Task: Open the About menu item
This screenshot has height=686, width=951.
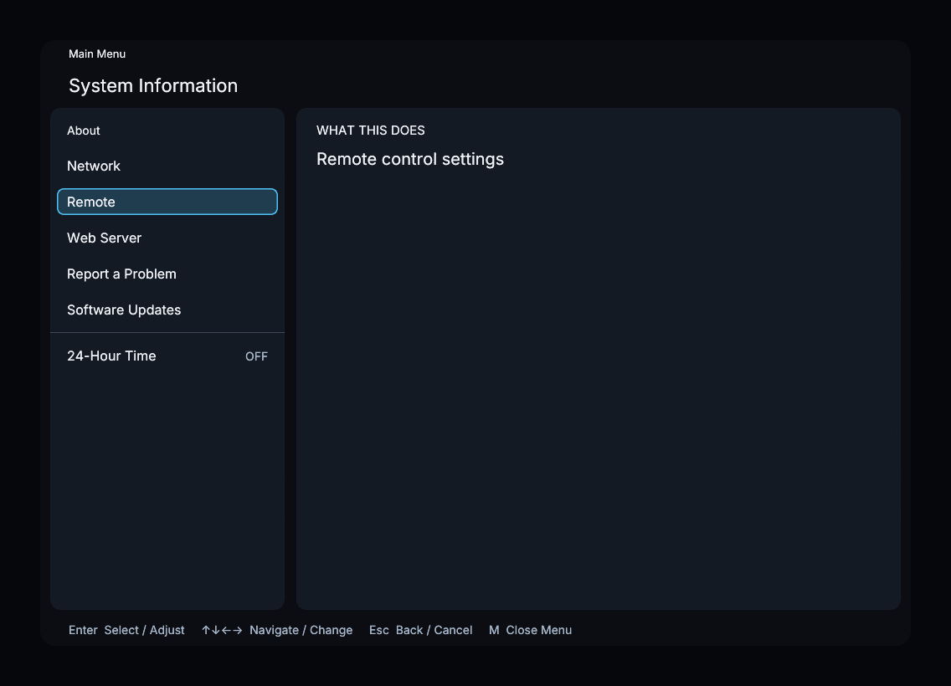Action: pos(167,131)
